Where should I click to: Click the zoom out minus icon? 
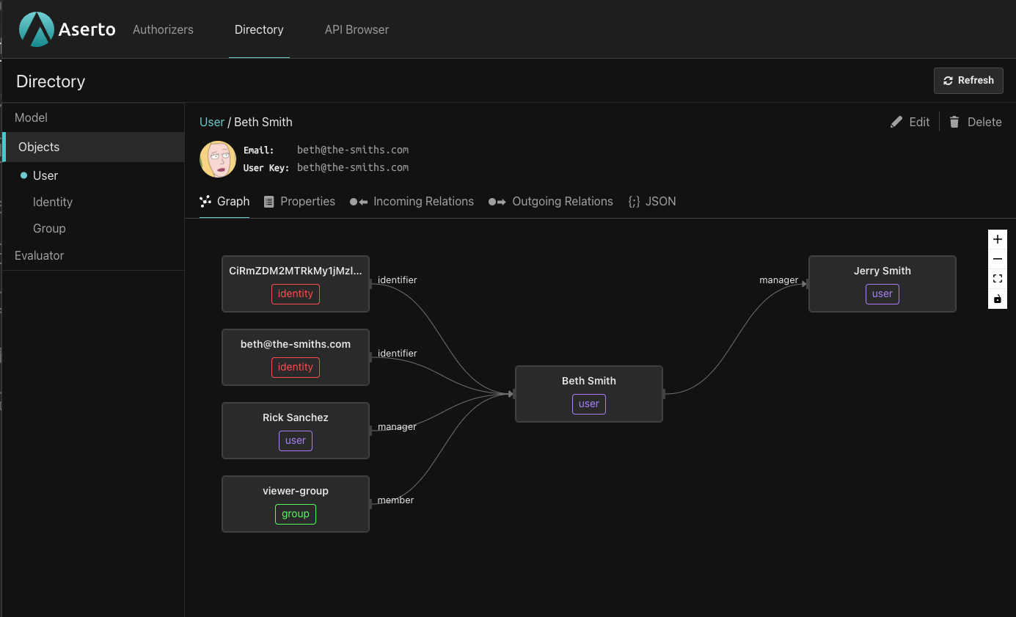[x=997, y=260]
